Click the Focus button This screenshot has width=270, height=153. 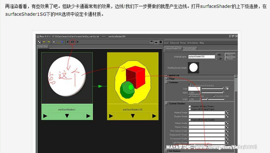[x=230, y=55]
